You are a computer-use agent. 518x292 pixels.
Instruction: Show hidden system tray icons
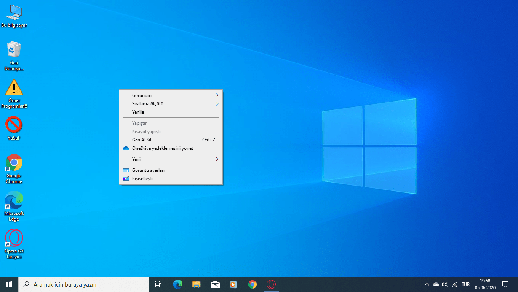tap(427, 284)
